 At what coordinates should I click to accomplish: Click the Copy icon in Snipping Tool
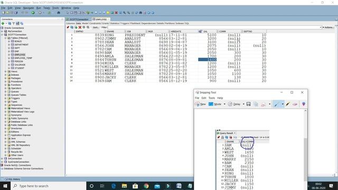[x=256, y=104]
